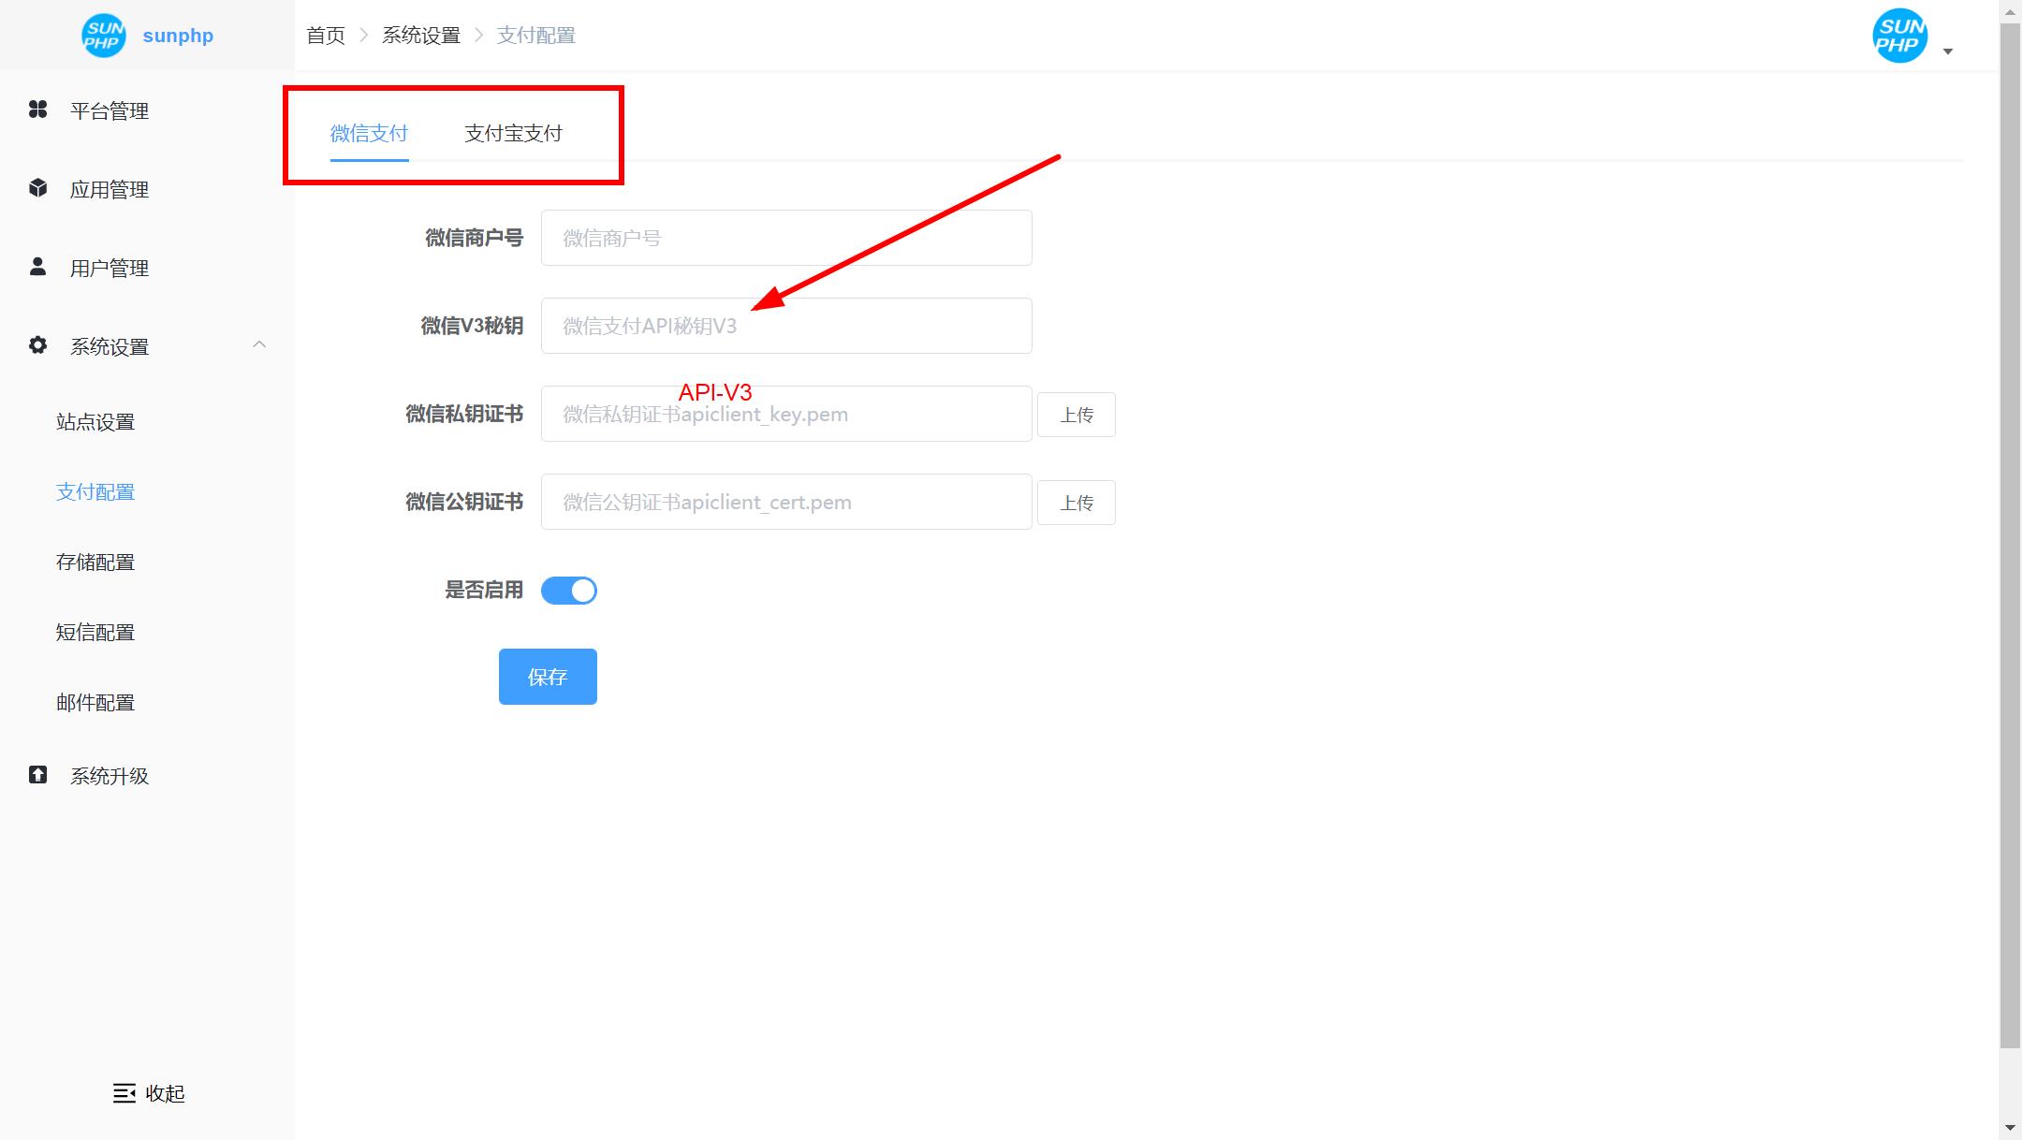Go to 首页 in the breadcrumb
The width and height of the screenshot is (2022, 1140).
(x=326, y=36)
